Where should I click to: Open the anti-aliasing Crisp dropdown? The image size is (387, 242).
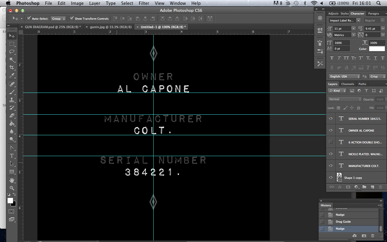(x=377, y=77)
